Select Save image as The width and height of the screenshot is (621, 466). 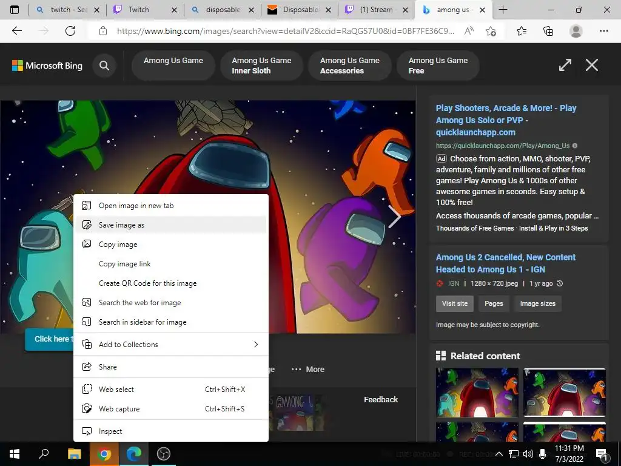(x=171, y=225)
